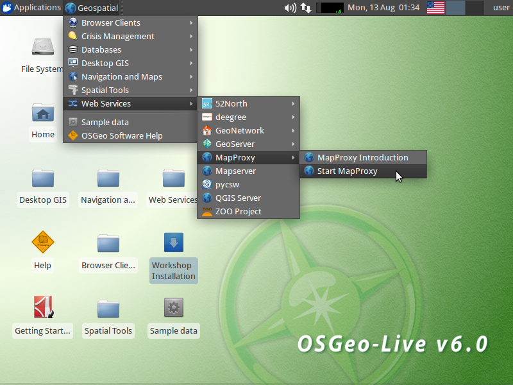Screen dimensions: 513x385
Task: Click the Geospatial menu button in panel
Action: point(92,8)
